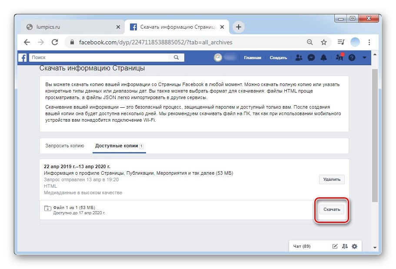Click the browser back arrow
This screenshot has width=396, height=269.
27,42
